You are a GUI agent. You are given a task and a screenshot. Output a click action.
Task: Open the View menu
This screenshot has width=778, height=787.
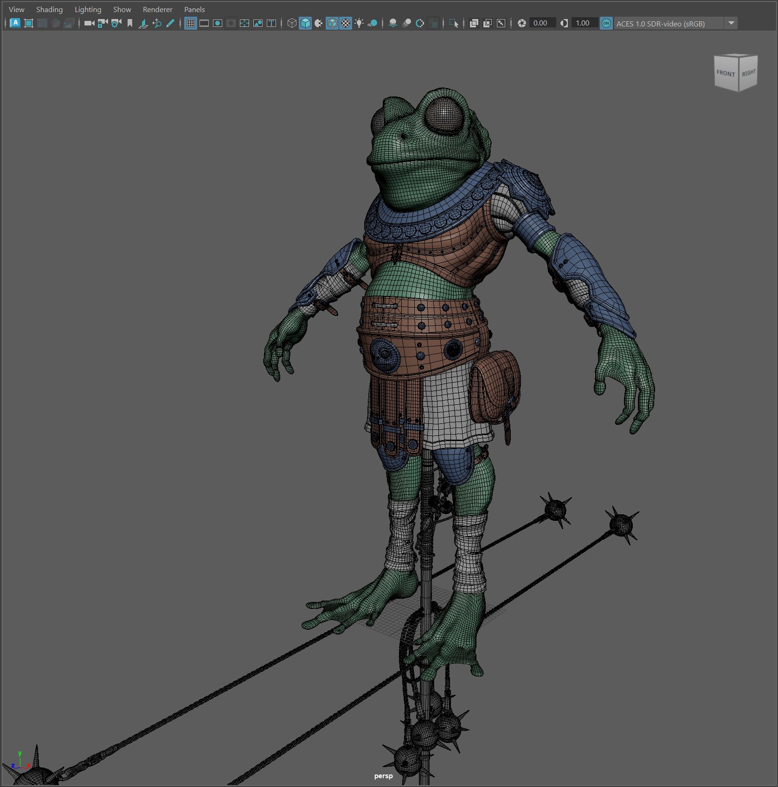[x=17, y=9]
